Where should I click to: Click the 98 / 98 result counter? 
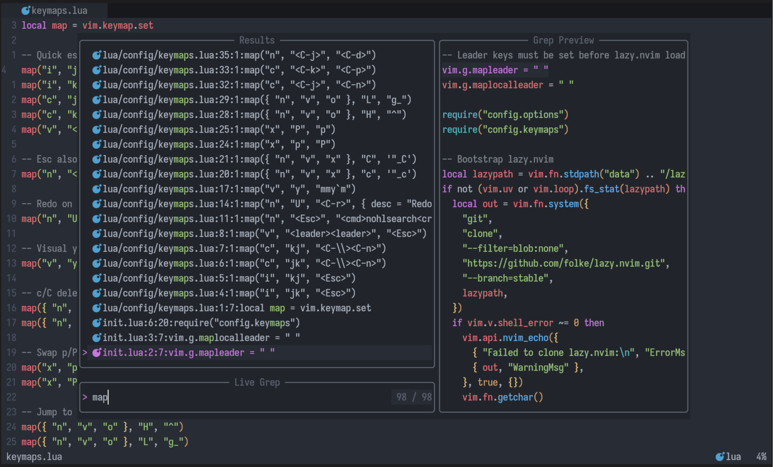click(x=414, y=397)
